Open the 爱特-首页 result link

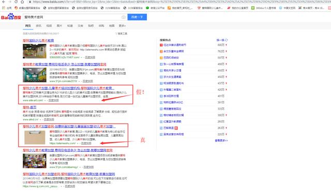tap(29, 107)
